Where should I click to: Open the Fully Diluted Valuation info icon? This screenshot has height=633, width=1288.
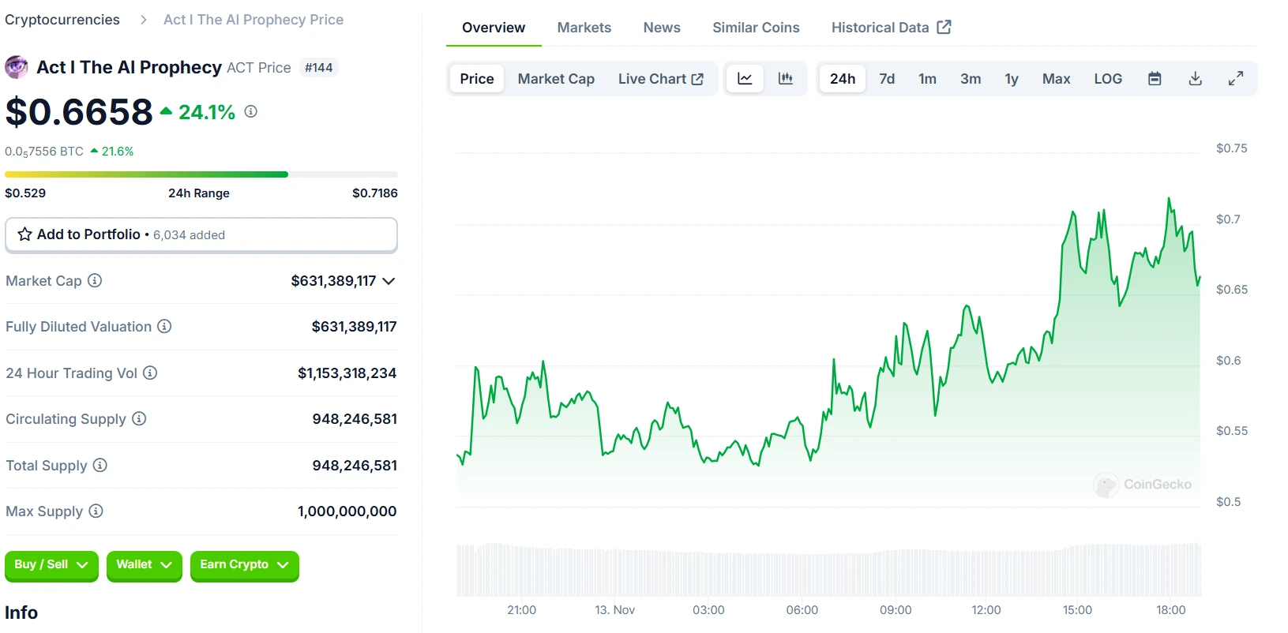(164, 326)
